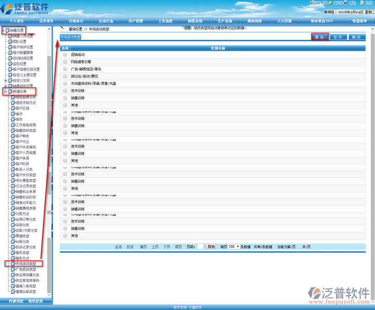This screenshot has width=375, height=310.
Task: Click the 帮助 help icon at top right
Action: click(350, 3)
